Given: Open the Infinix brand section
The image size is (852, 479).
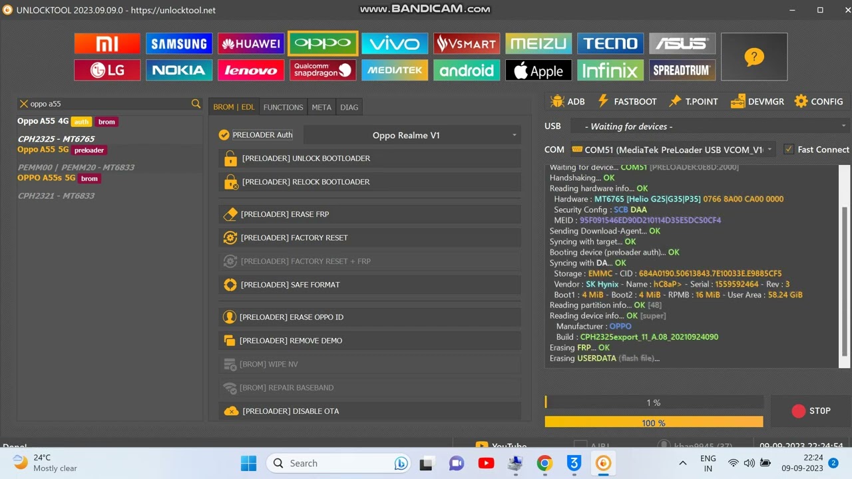Looking at the screenshot, I should coord(610,70).
